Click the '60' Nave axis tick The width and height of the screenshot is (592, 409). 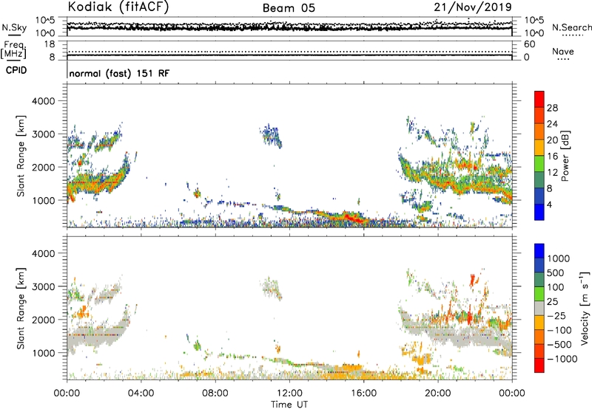(530, 44)
